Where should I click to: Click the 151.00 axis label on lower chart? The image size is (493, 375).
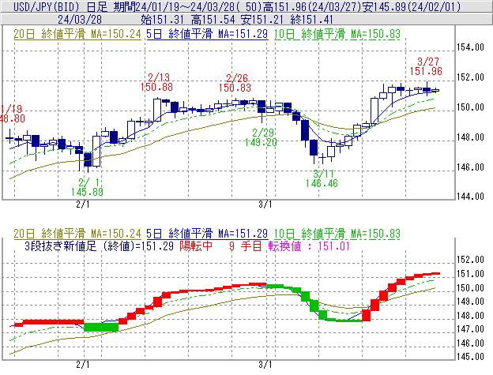470,274
